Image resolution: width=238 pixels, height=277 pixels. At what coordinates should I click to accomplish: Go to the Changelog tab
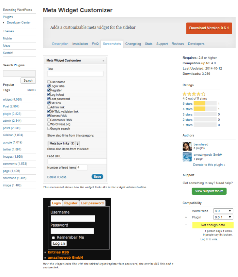pos(133,44)
